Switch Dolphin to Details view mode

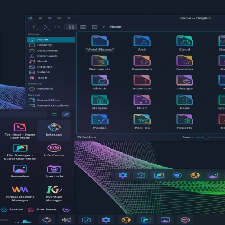coord(94,27)
